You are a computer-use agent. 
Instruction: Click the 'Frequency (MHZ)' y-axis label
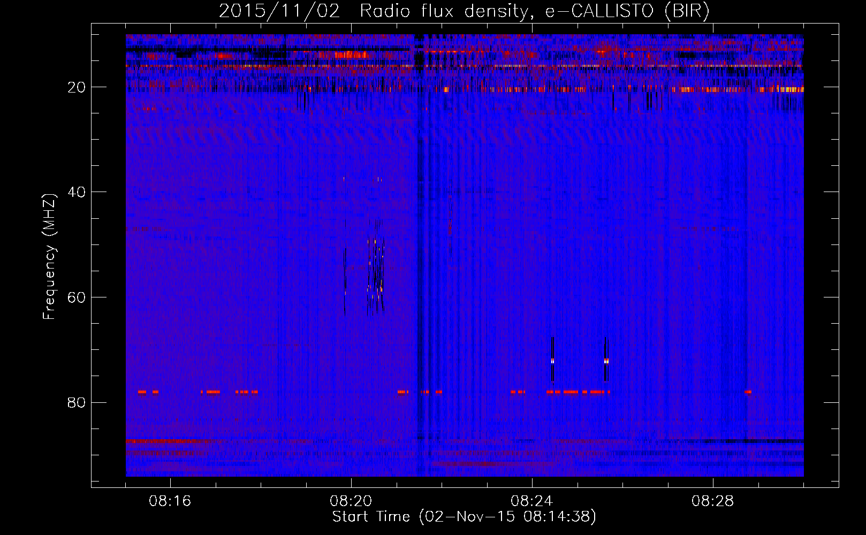click(x=49, y=257)
